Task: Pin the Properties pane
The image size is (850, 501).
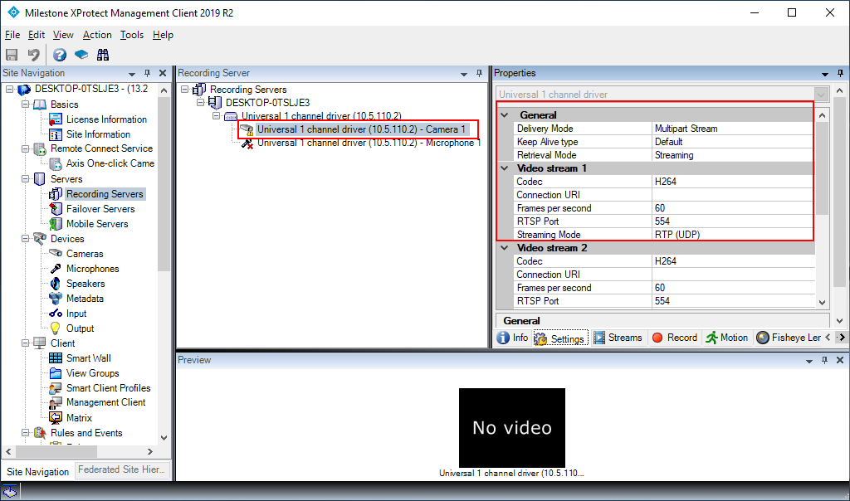Action: [838, 73]
